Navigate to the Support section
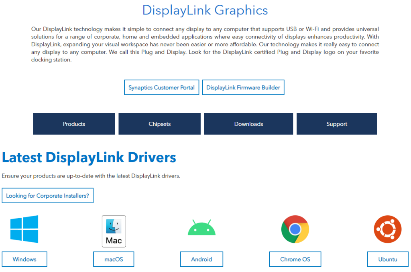 pyautogui.click(x=336, y=124)
